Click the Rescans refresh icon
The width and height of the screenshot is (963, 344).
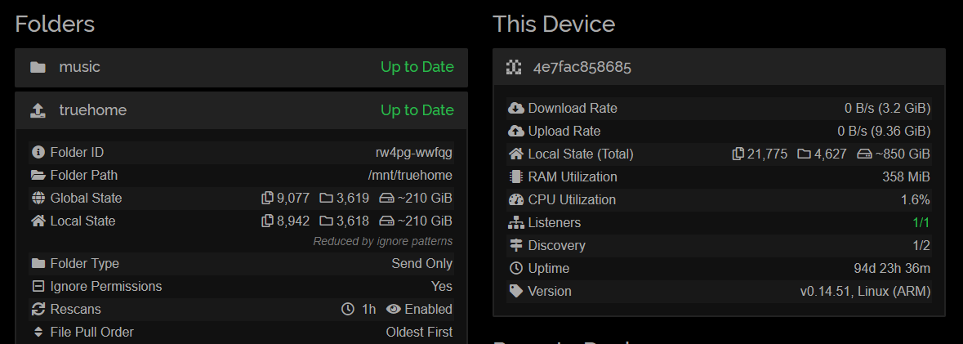[x=38, y=309]
